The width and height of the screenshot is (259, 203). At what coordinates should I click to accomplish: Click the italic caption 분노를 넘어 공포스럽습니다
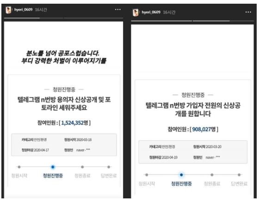(x=63, y=53)
